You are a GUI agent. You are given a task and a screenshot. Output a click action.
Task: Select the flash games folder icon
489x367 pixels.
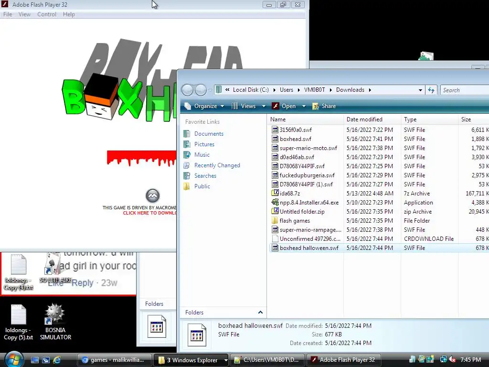pos(275,220)
